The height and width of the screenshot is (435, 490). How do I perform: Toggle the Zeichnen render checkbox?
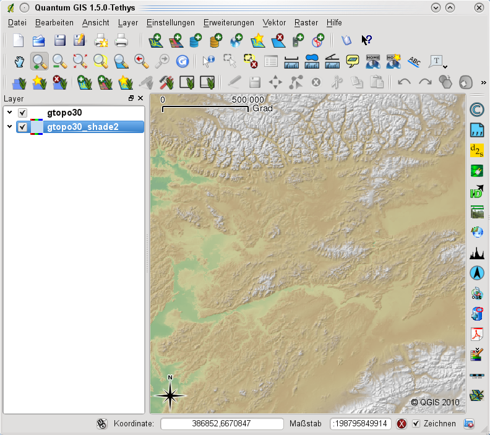416,424
